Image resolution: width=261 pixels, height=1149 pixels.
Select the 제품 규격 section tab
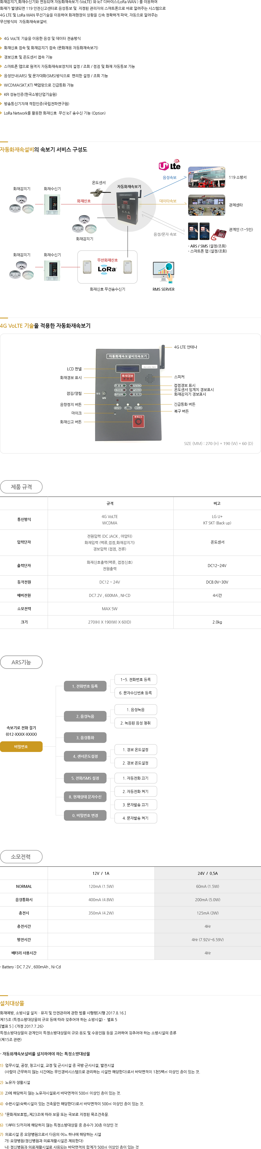(21, 487)
